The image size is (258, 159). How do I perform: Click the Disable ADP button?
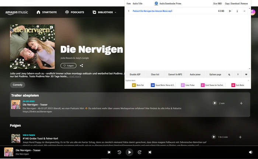(135, 75)
